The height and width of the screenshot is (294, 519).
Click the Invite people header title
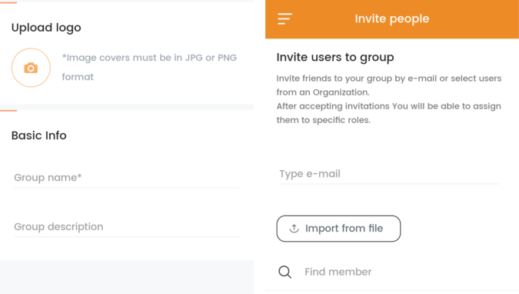392,19
